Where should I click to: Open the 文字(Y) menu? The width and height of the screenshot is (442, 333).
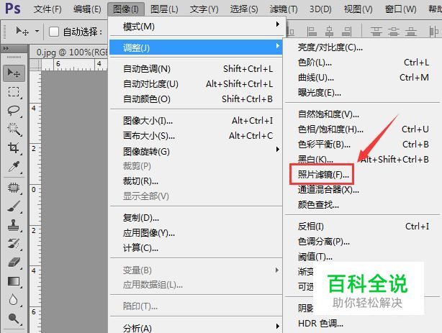click(204, 9)
